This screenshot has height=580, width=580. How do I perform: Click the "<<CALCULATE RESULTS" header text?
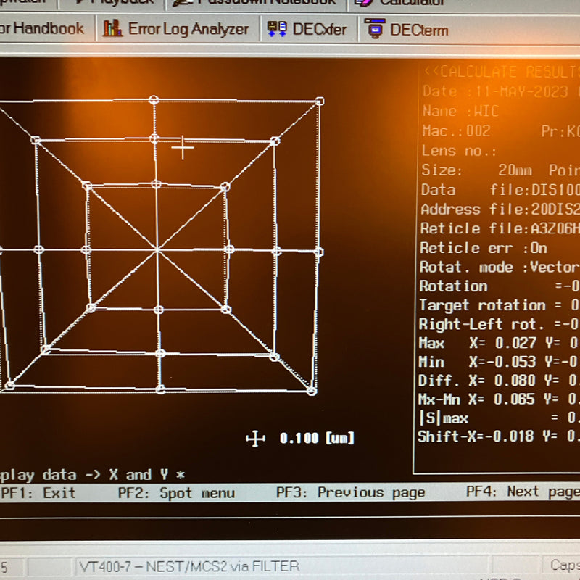click(x=502, y=71)
